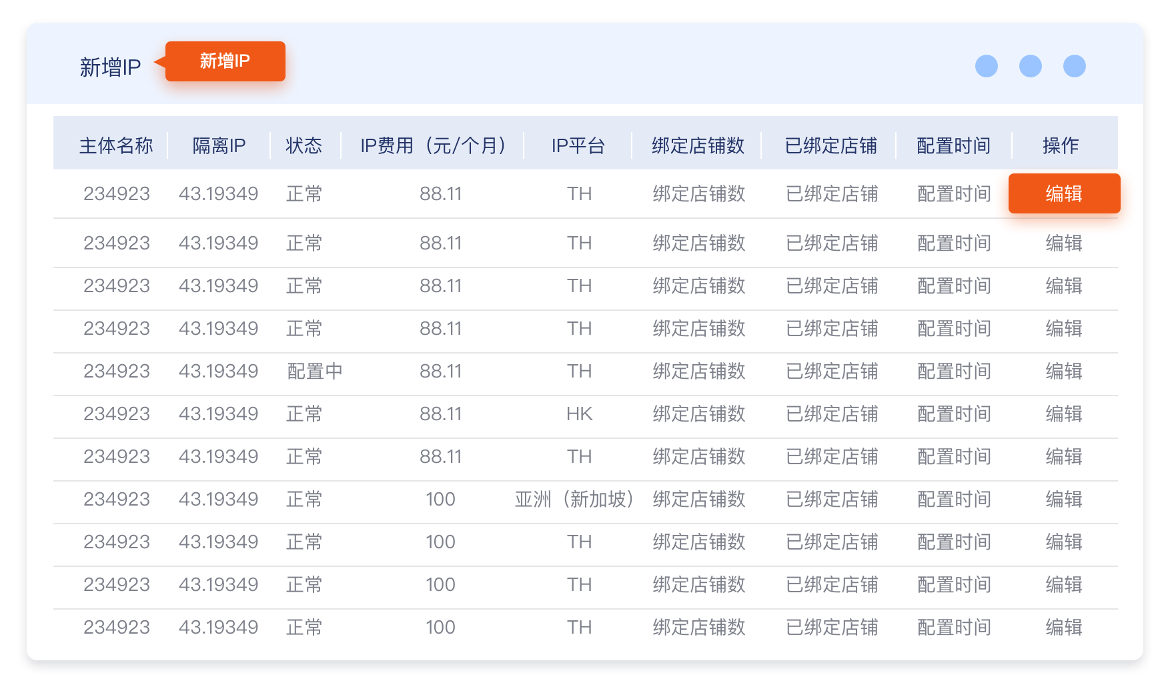1170x683 pixels.
Task: Select the HK platform cell
Action: pos(579,414)
